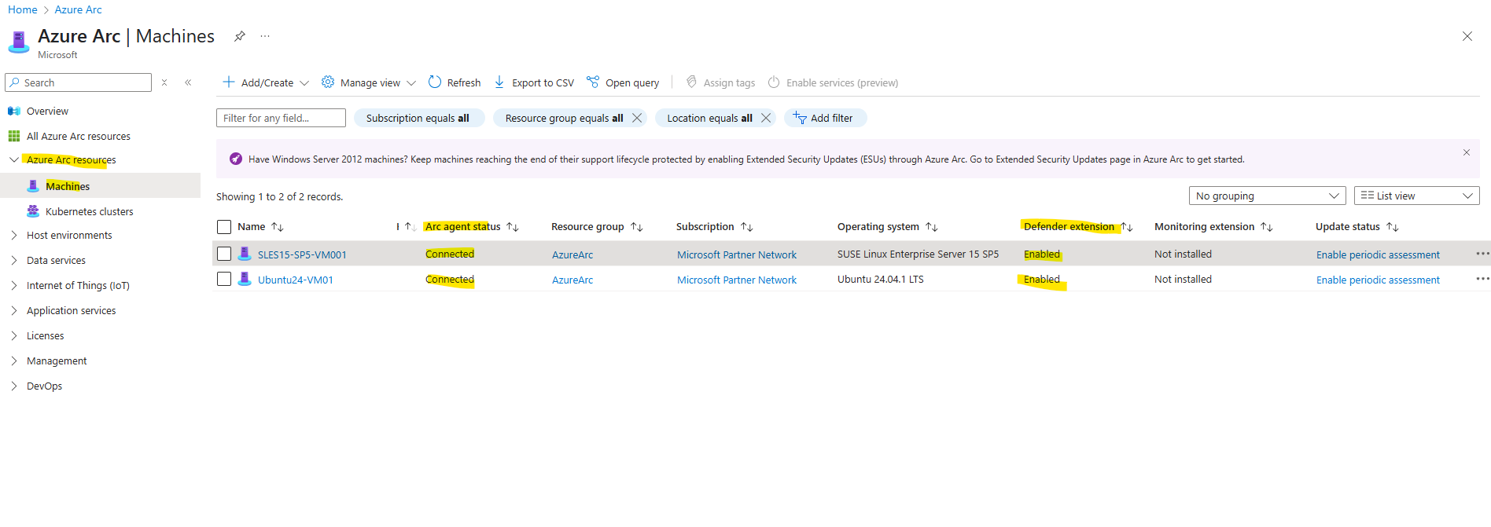Expand Host environments section

click(x=14, y=235)
